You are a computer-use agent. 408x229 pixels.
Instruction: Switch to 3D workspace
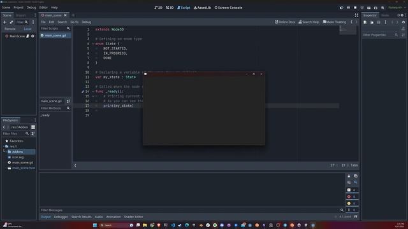[x=170, y=8]
